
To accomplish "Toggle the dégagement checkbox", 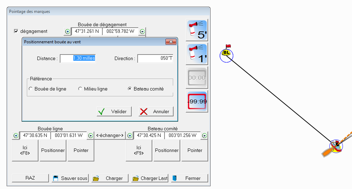I will 16,31.
